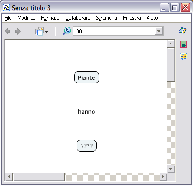Viewport: 193px width, 186px height.
Task: Open the File menu
Action: tap(8, 18)
